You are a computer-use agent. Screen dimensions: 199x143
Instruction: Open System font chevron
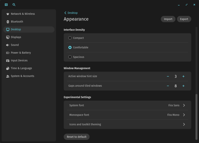tap(184, 105)
